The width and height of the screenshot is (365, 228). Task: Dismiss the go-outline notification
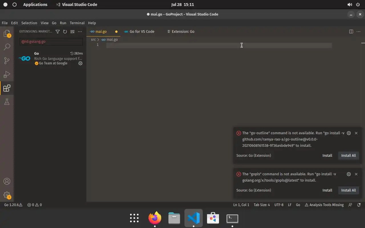(x=356, y=133)
